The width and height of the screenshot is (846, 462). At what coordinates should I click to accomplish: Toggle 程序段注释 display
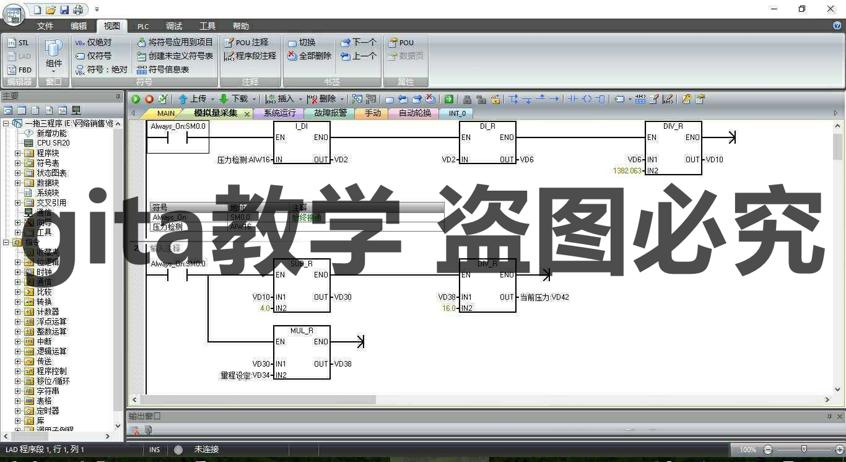coord(250,56)
